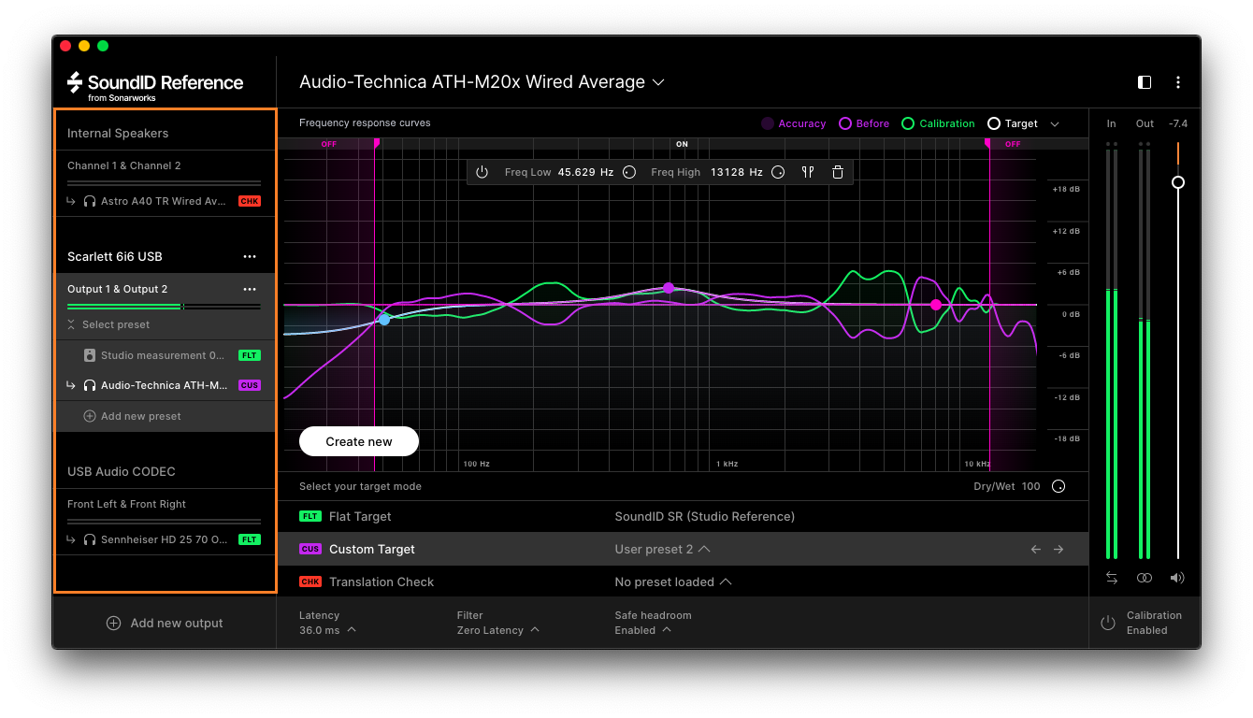Select the Flat Target mode
This screenshot has height=718, width=1253.
pos(684,516)
